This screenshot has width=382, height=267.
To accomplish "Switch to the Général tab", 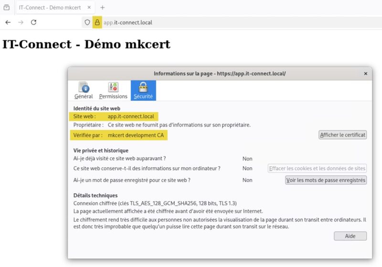I will (84, 90).
